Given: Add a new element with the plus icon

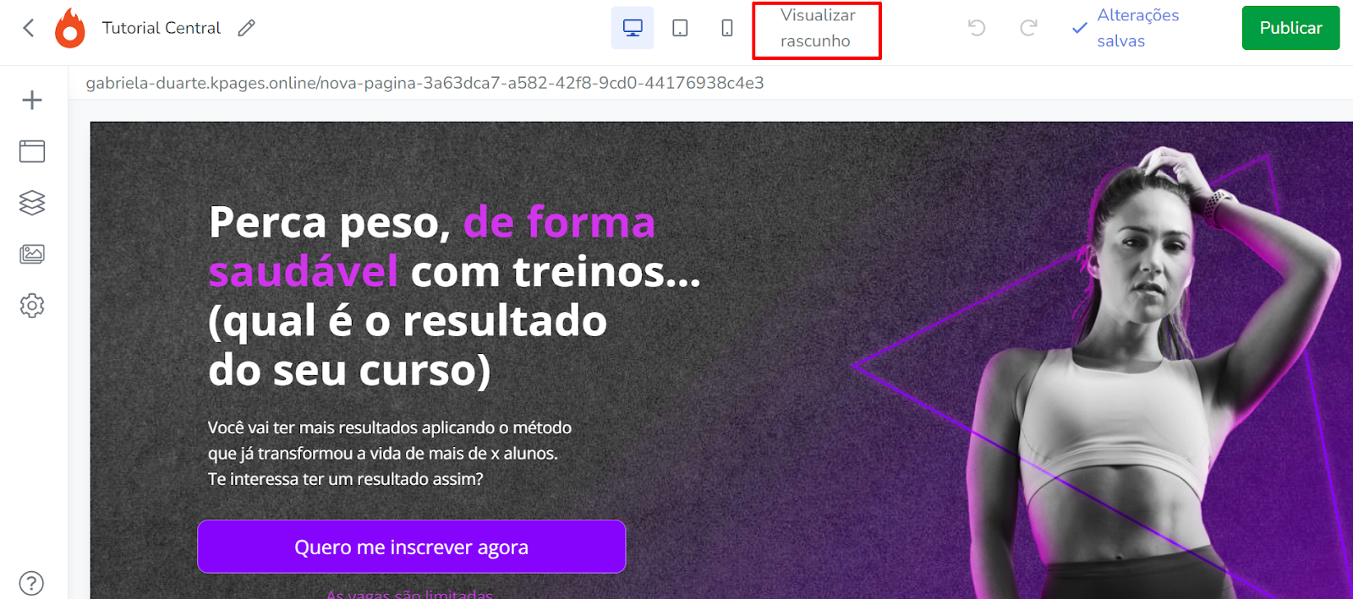Looking at the screenshot, I should pyautogui.click(x=32, y=100).
